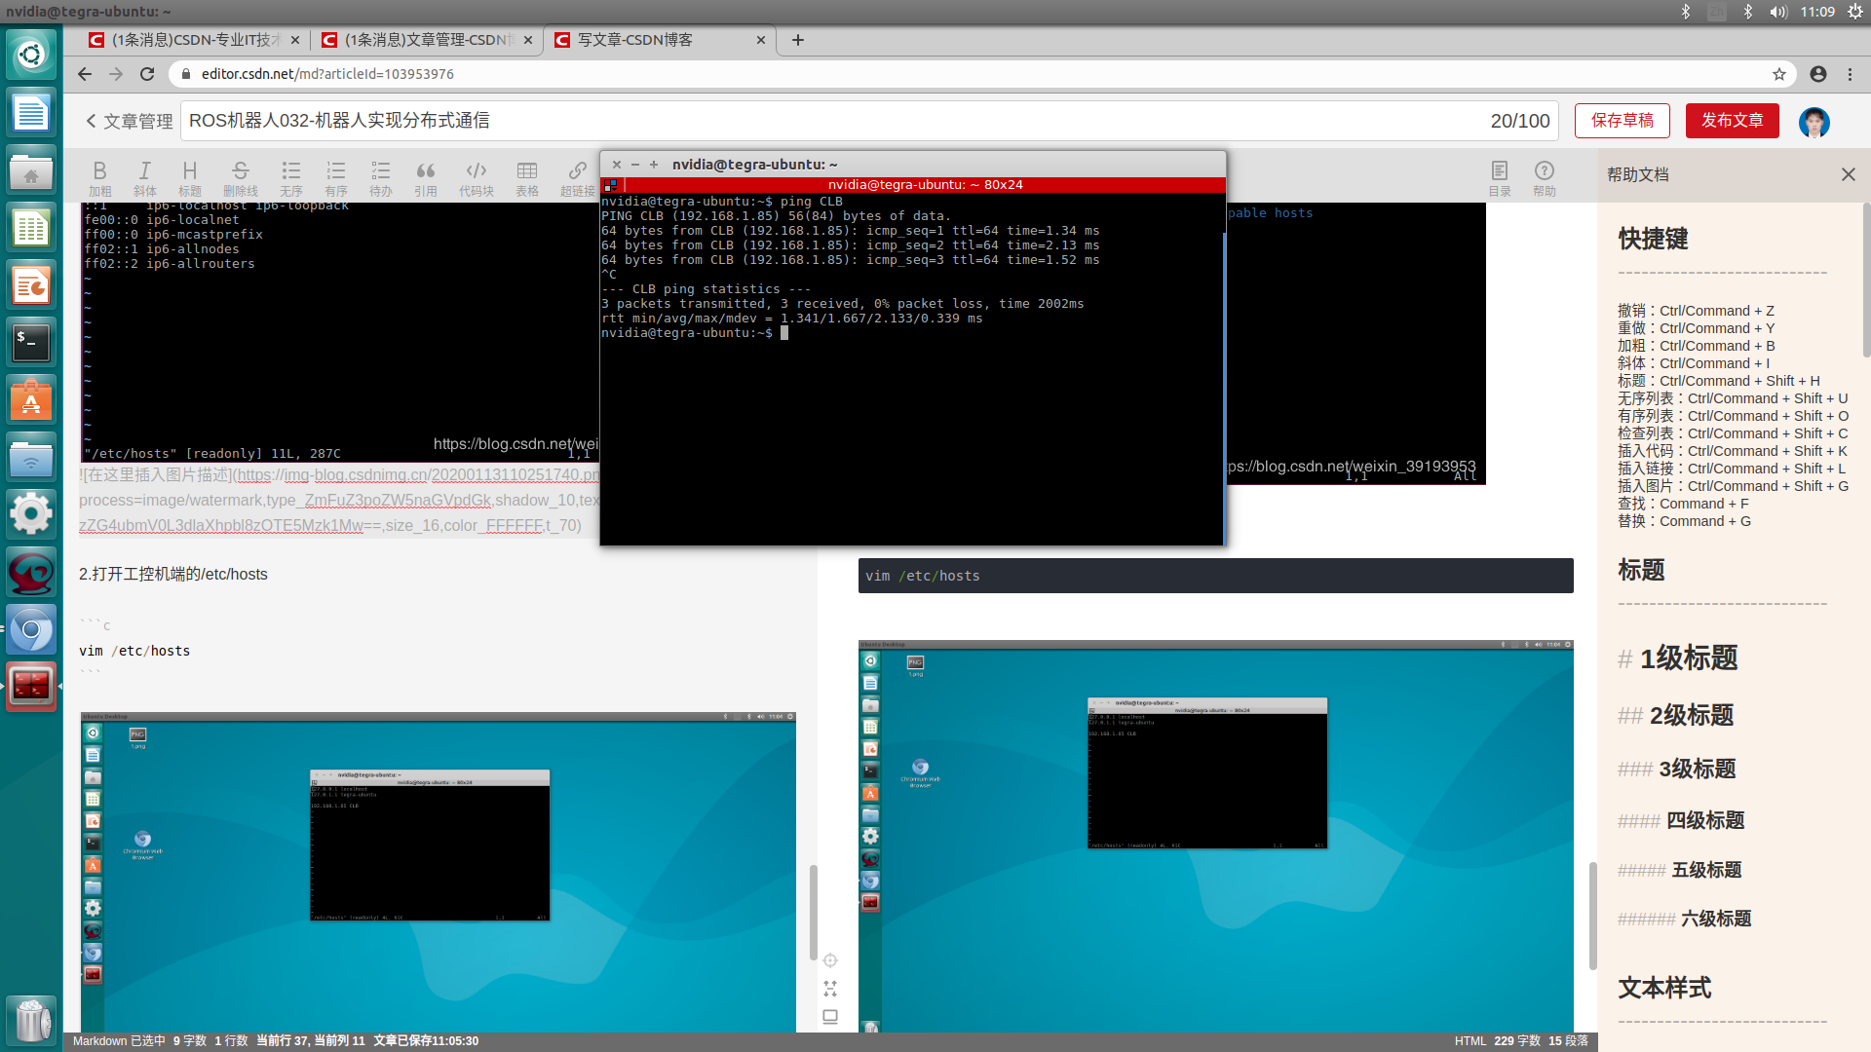Open System Settings from dock
1871x1052 pixels.
coord(31,513)
